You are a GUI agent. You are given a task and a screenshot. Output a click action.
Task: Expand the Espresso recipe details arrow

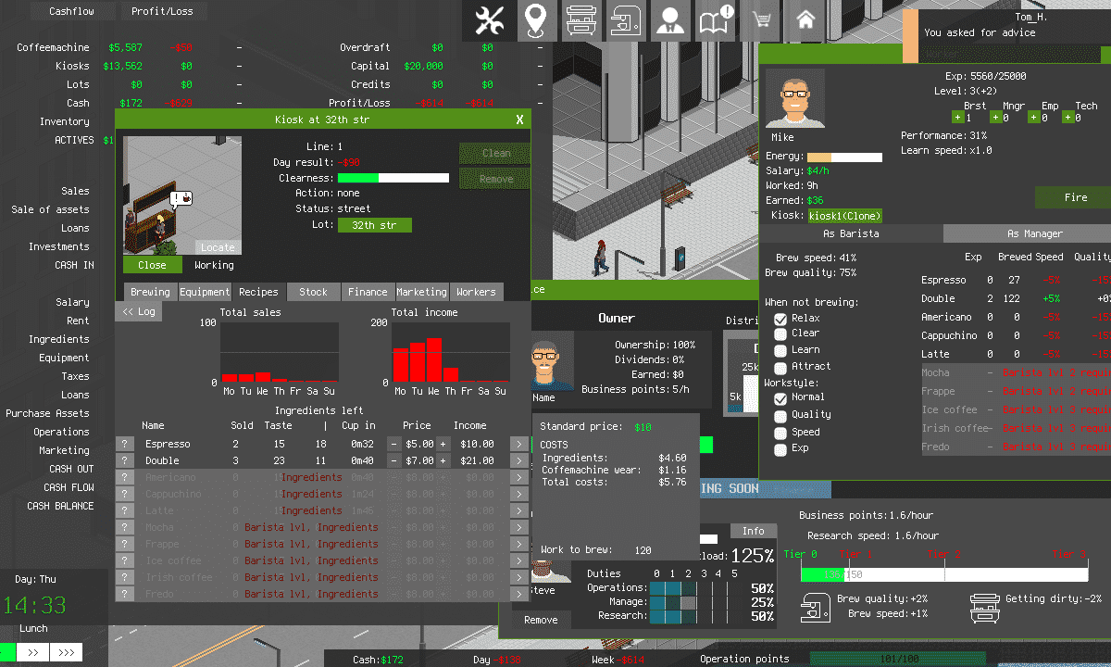(519, 445)
